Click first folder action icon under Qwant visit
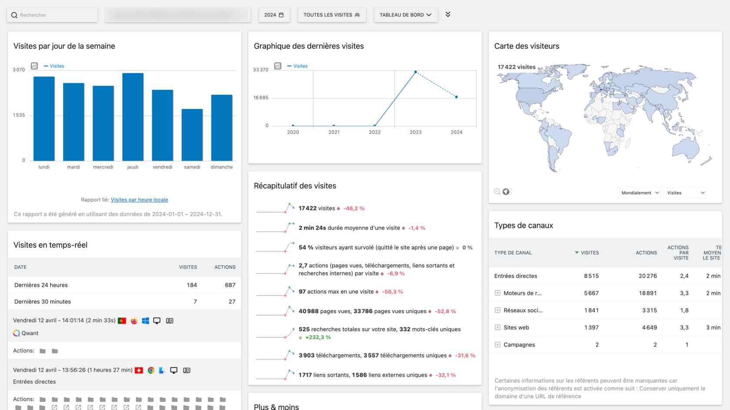This screenshot has width=730, height=410. click(43, 351)
